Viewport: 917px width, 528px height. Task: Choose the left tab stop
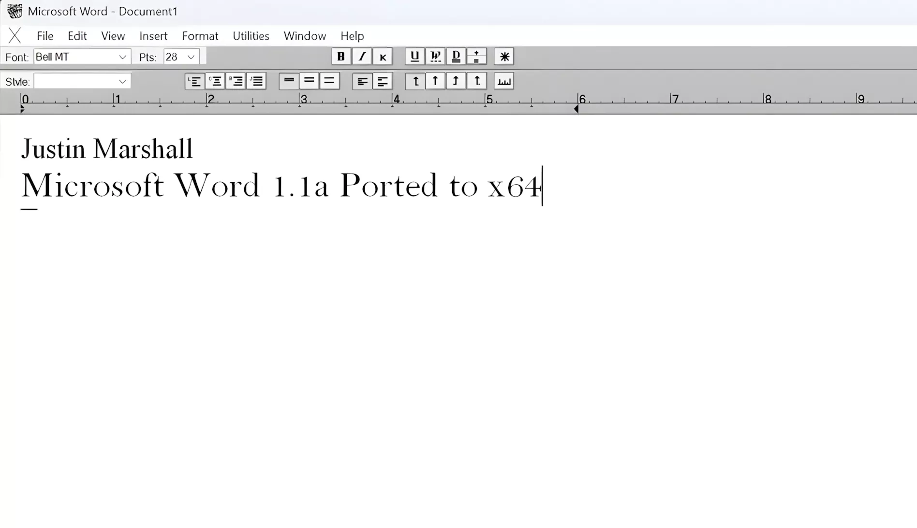(415, 81)
